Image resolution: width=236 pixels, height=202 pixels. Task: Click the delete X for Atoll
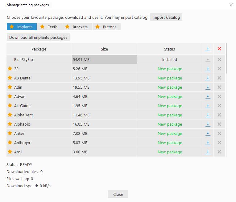[219, 152]
